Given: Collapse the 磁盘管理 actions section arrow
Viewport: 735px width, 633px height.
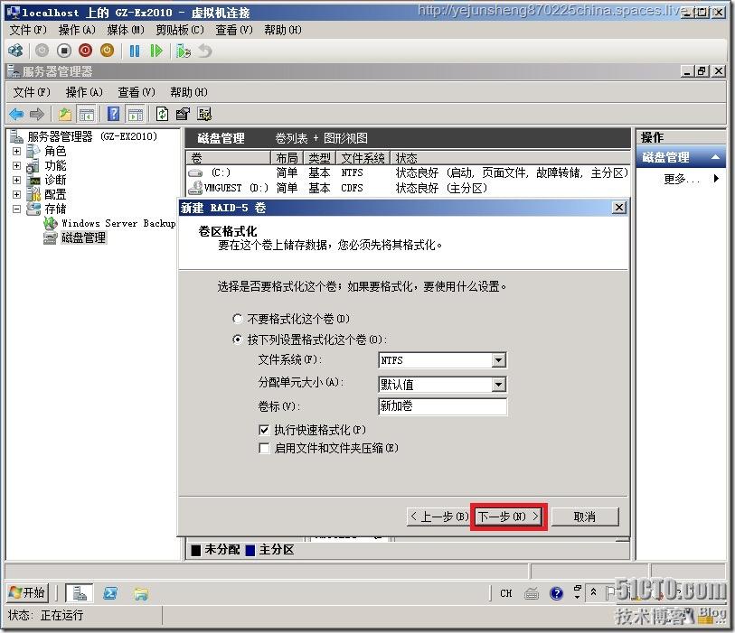Looking at the screenshot, I should click(x=715, y=157).
